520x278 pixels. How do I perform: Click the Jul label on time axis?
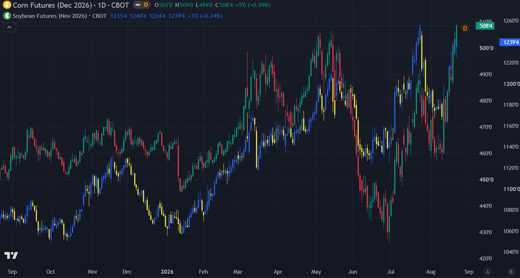(392, 272)
